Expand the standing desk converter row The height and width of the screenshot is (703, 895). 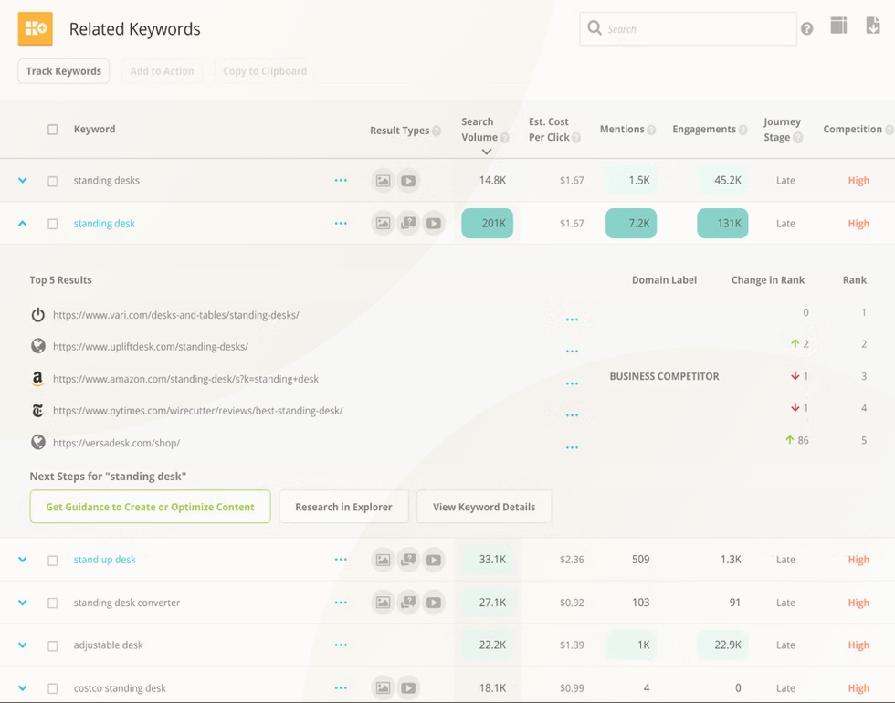point(22,603)
